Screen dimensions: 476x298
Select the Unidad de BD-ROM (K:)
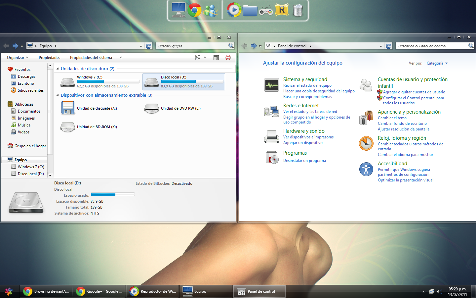[89, 127]
